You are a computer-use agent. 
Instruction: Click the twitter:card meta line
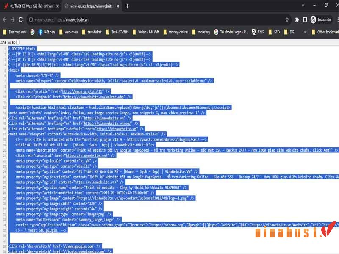(68, 220)
